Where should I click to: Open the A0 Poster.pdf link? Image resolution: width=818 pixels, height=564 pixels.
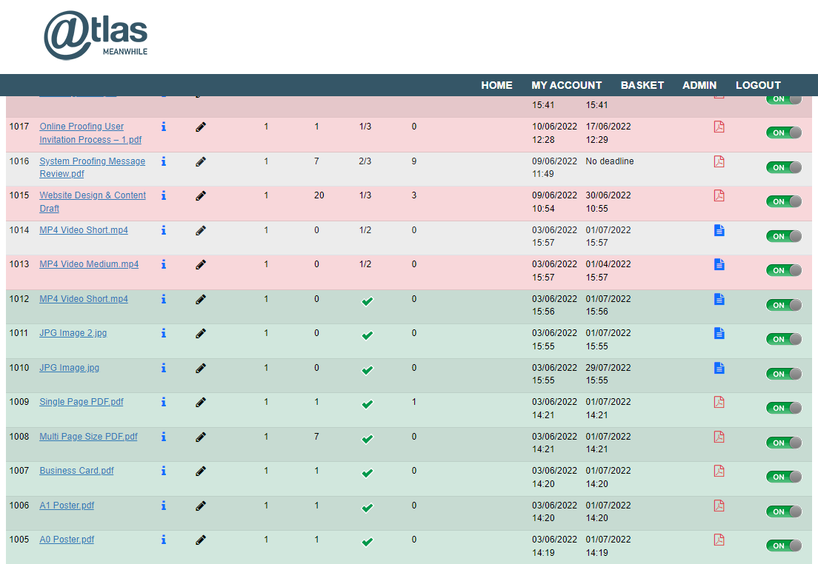(67, 540)
